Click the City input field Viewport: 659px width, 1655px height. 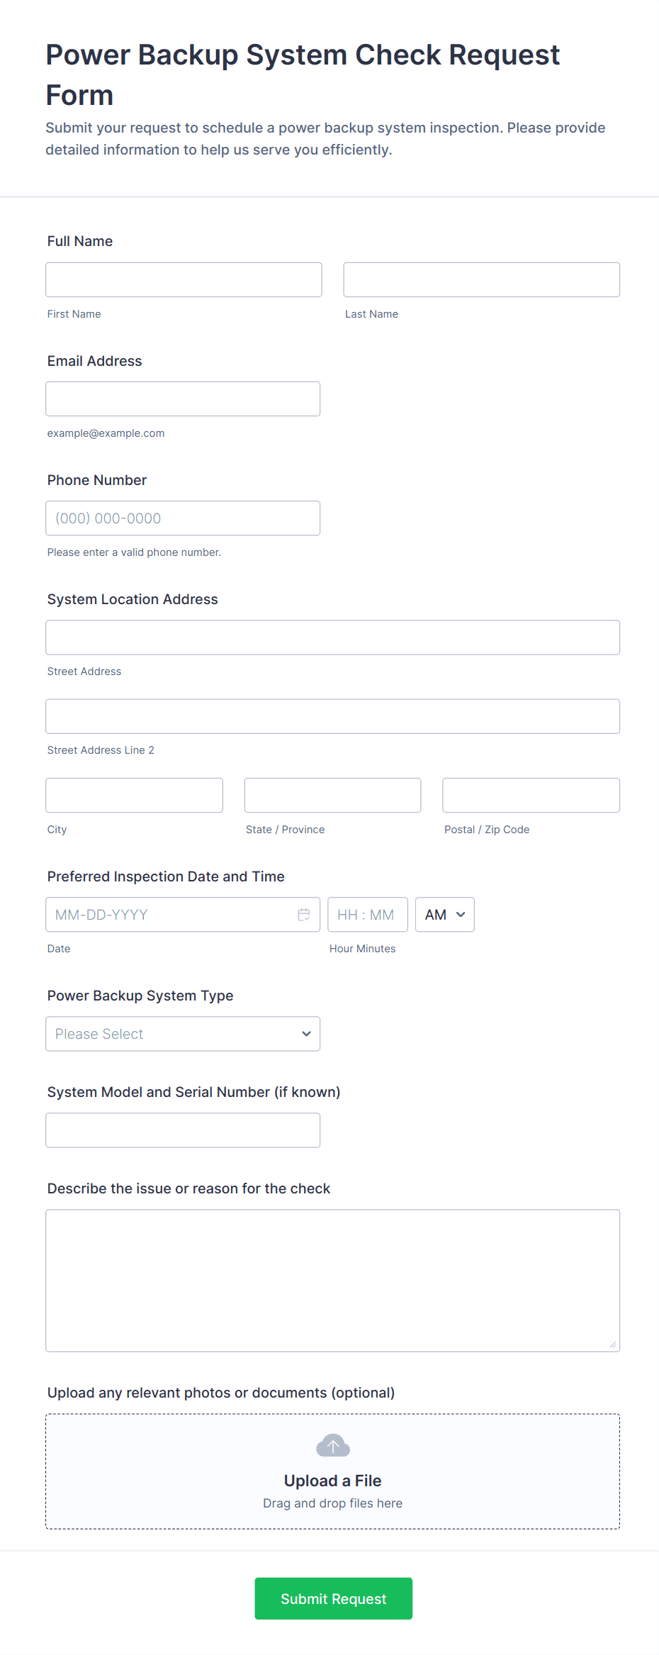[134, 796]
